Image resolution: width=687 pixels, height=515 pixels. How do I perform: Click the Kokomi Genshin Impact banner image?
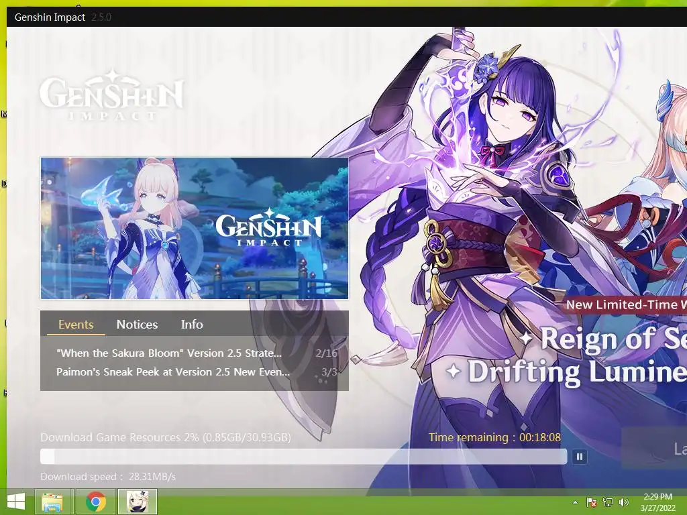(195, 228)
